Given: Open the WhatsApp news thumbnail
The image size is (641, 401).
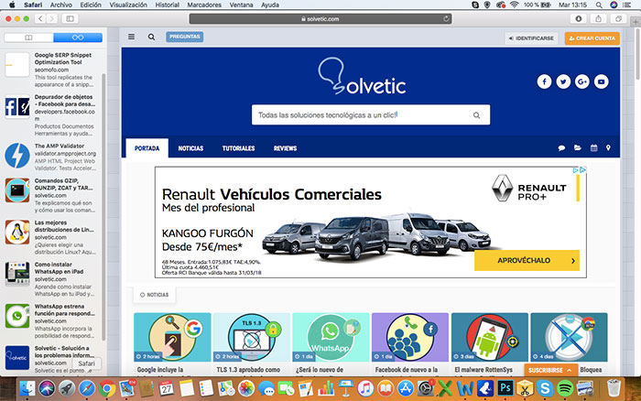Looking at the screenshot, I should (x=331, y=337).
